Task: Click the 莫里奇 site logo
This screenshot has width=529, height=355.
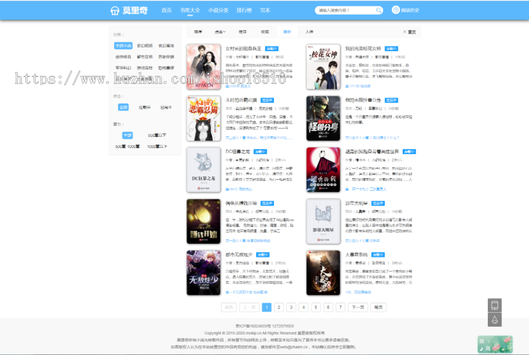Action: coord(129,11)
